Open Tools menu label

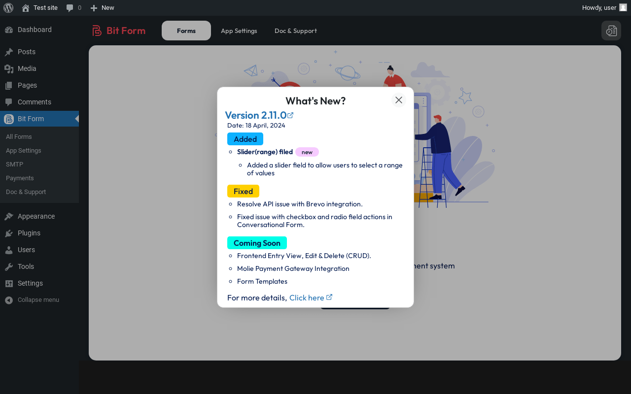[x=26, y=266]
